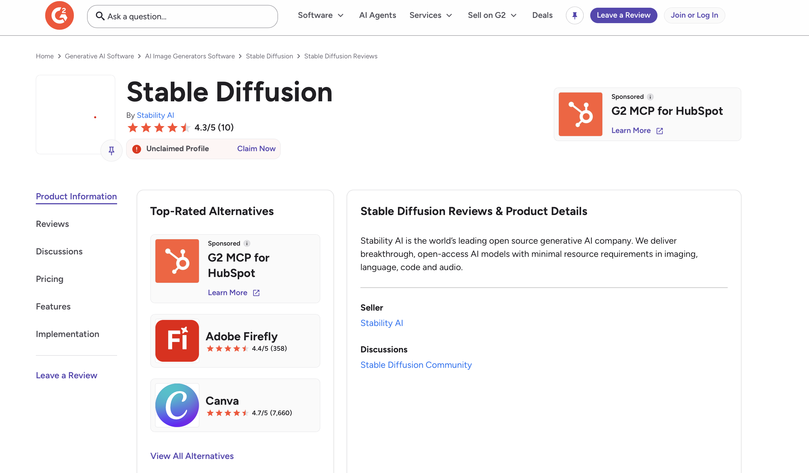The width and height of the screenshot is (809, 473).
Task: Click the Canva logo
Action: click(x=177, y=405)
